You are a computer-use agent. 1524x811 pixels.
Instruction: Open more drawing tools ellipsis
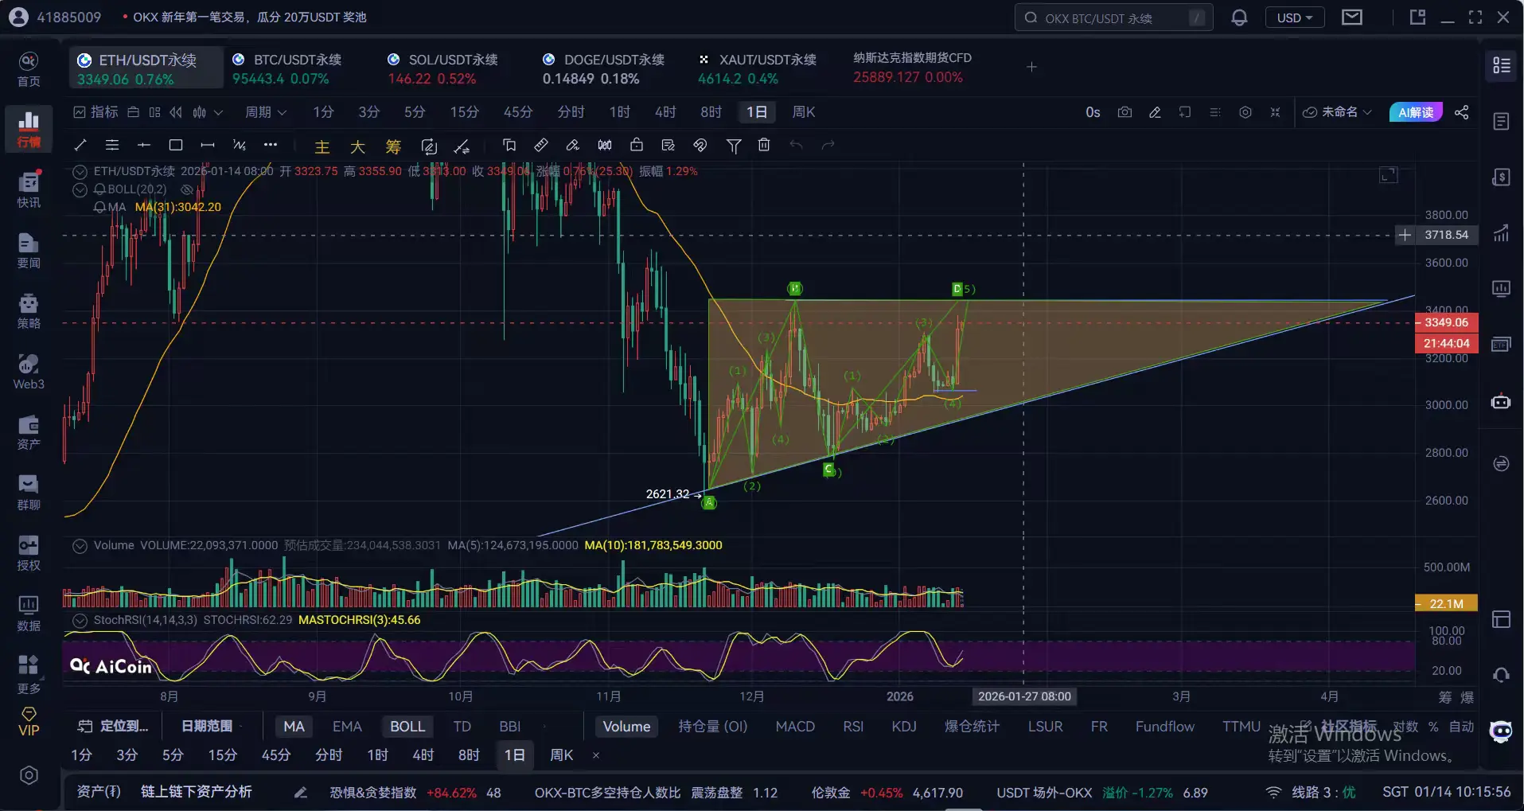[271, 145]
